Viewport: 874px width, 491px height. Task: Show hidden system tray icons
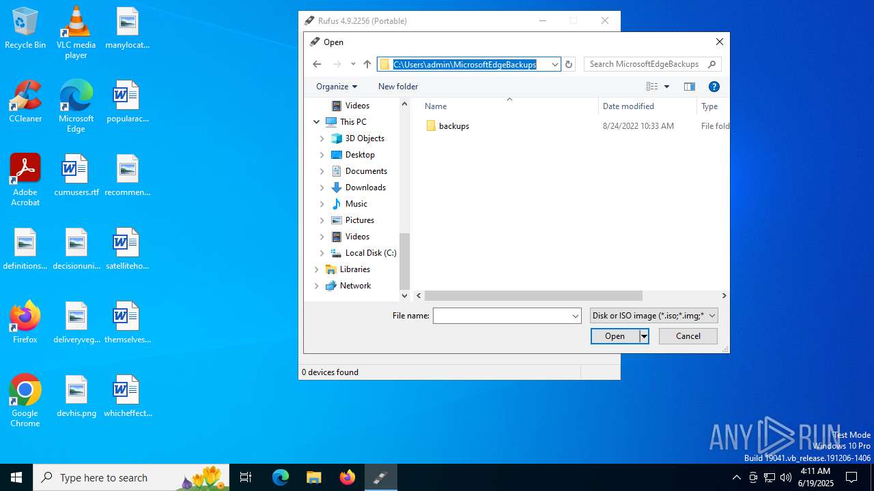(736, 477)
